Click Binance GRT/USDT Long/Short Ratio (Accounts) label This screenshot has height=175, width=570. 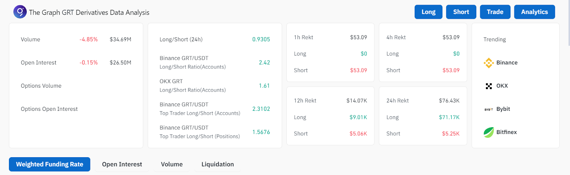(192, 62)
